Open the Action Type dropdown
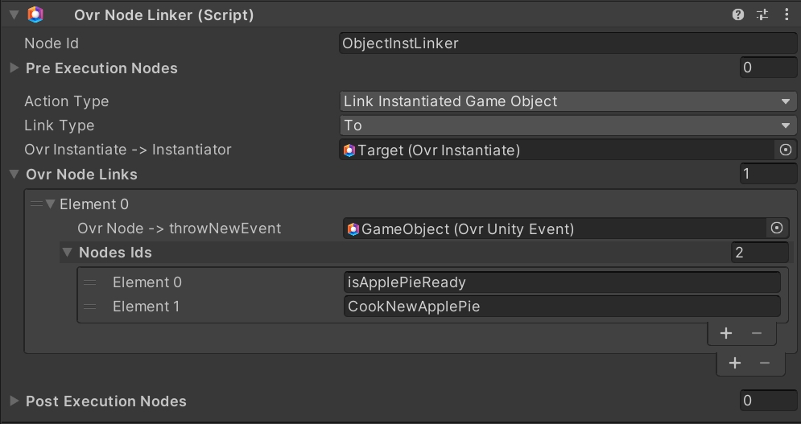Viewport: 801px width, 424px height. tap(568, 101)
